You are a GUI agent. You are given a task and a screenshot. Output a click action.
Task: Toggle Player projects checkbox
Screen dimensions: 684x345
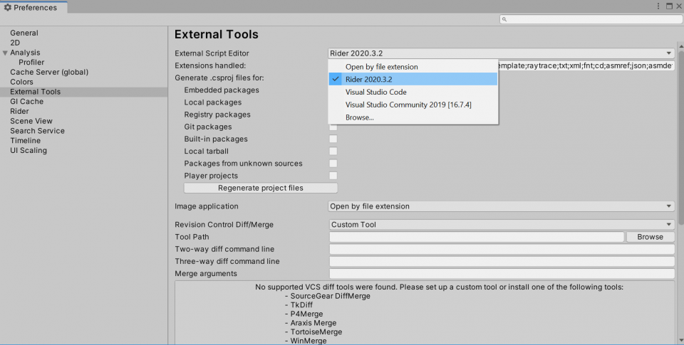tap(333, 176)
